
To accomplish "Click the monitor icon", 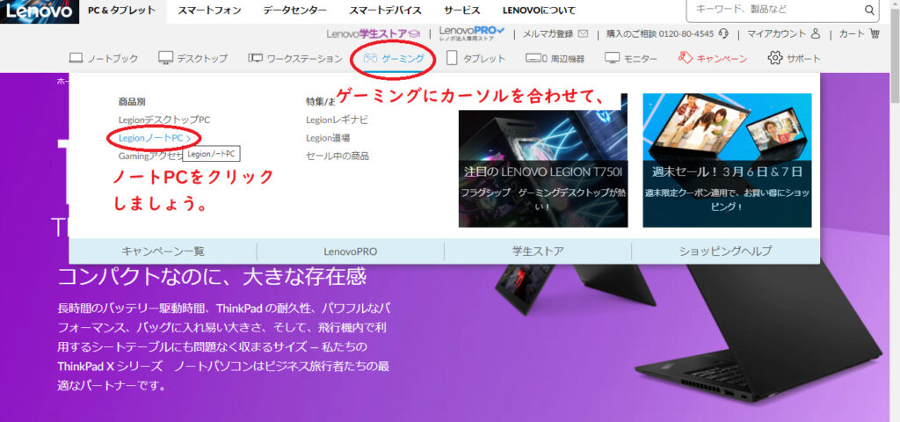I will [x=612, y=58].
